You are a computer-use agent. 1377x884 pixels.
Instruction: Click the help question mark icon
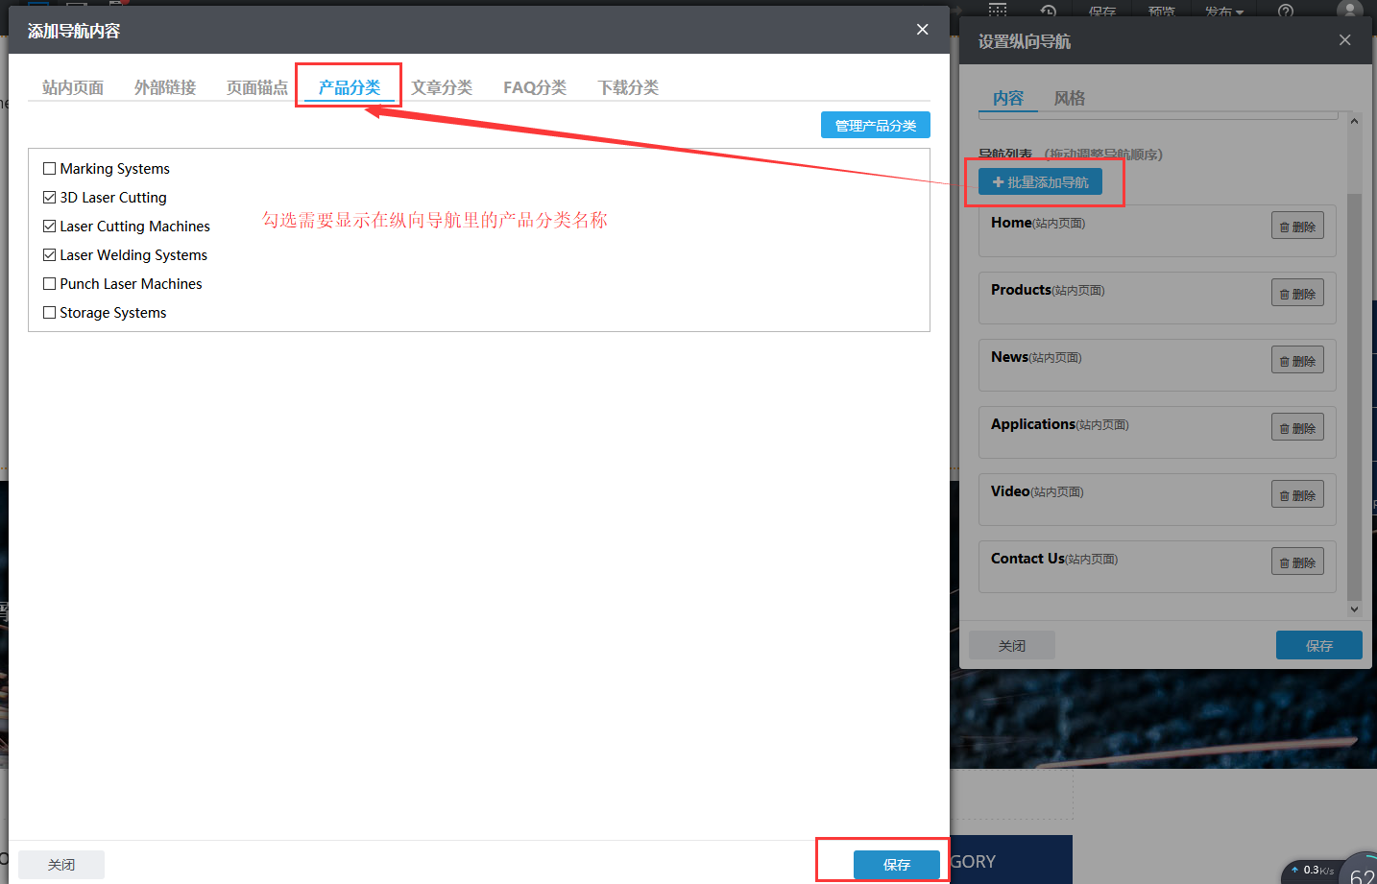click(1286, 12)
